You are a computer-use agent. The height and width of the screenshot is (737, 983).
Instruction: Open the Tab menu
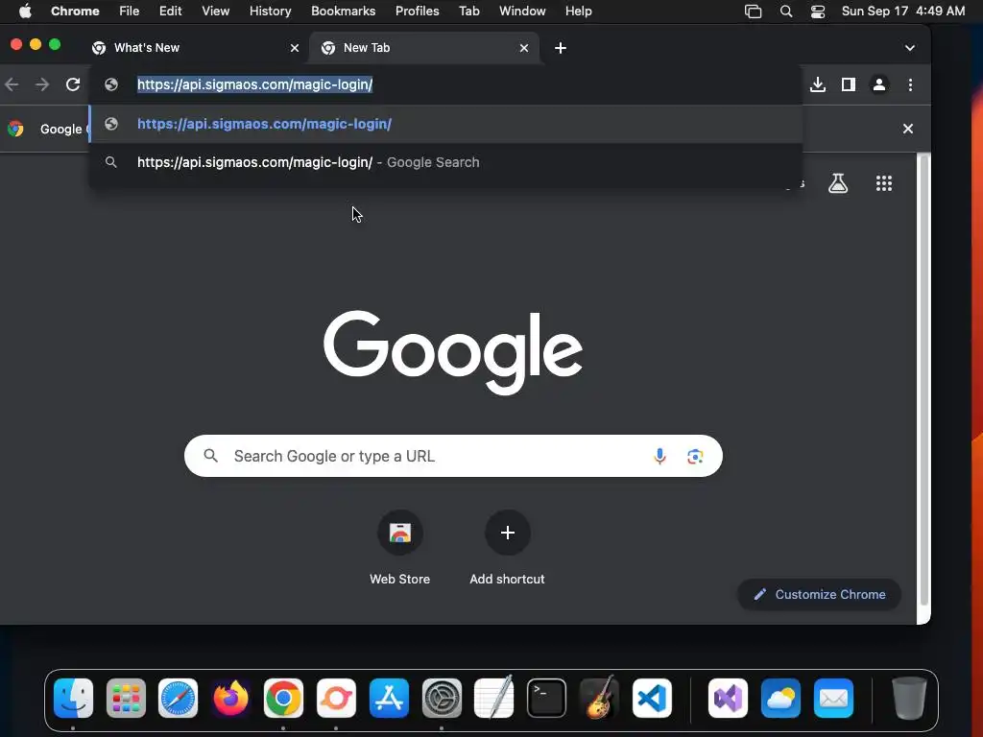pyautogui.click(x=468, y=12)
